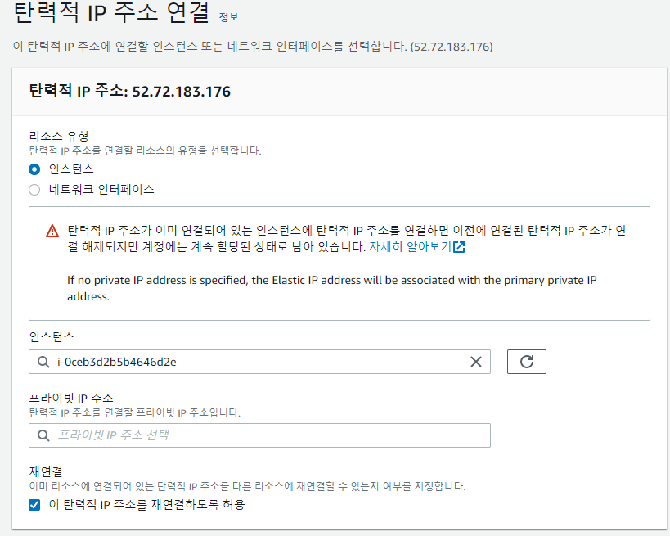Toggle the 재연결하도록 허용 checkbox
Image resolution: width=670 pixels, height=536 pixels.
34,505
